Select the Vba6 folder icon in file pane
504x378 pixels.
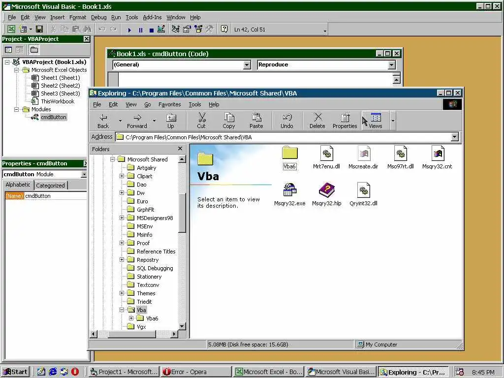(289, 157)
